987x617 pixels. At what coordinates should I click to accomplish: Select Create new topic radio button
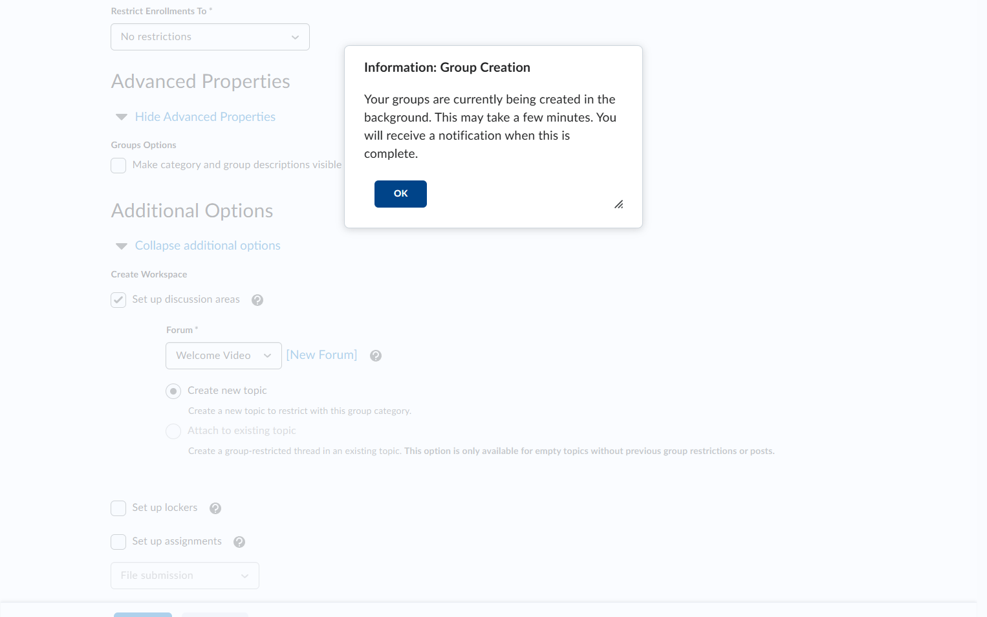point(173,391)
